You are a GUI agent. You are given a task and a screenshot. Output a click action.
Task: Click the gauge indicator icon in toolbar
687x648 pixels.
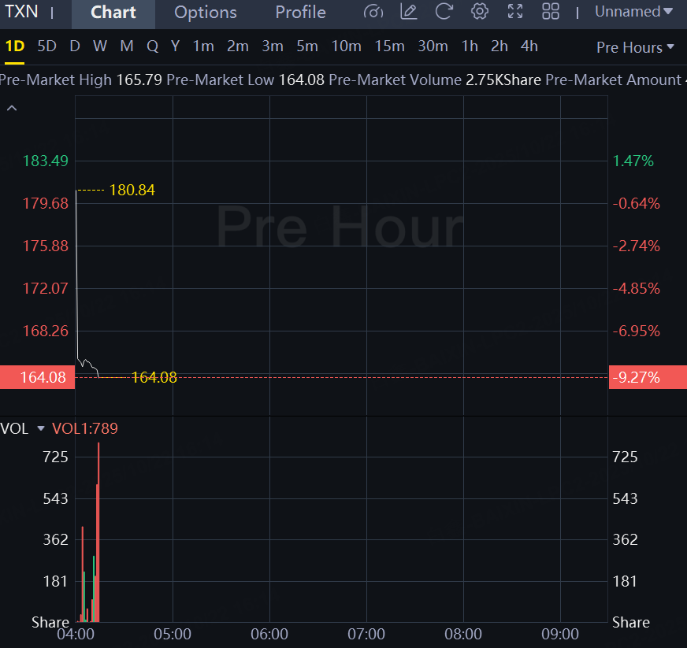click(x=374, y=12)
